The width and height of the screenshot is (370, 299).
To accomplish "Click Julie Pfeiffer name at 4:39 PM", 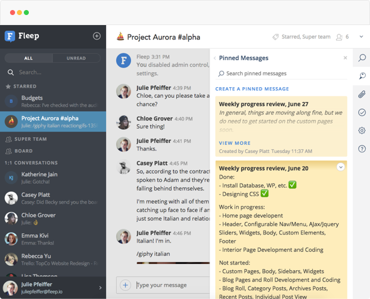I will [x=154, y=88].
